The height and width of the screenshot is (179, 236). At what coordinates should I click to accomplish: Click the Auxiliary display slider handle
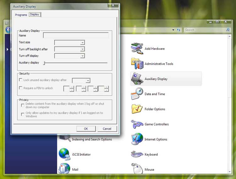[44, 63]
